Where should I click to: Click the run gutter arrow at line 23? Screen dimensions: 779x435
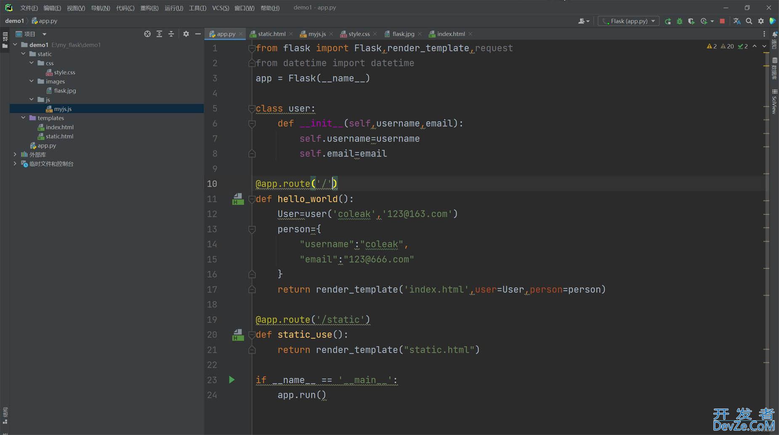coord(231,380)
